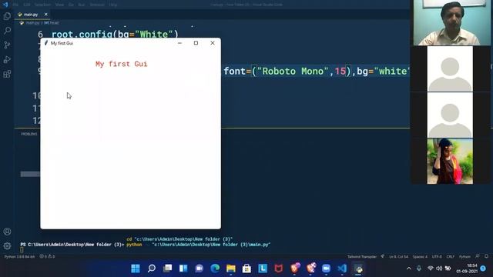
Task: Show hidden system tray icons
Action: [x=409, y=269]
